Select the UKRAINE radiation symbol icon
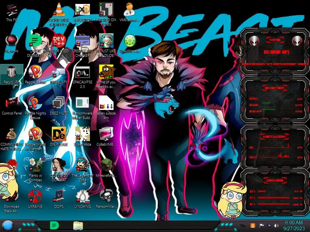Image resolution: width=310 pixels, height=232 pixels. 35,199
